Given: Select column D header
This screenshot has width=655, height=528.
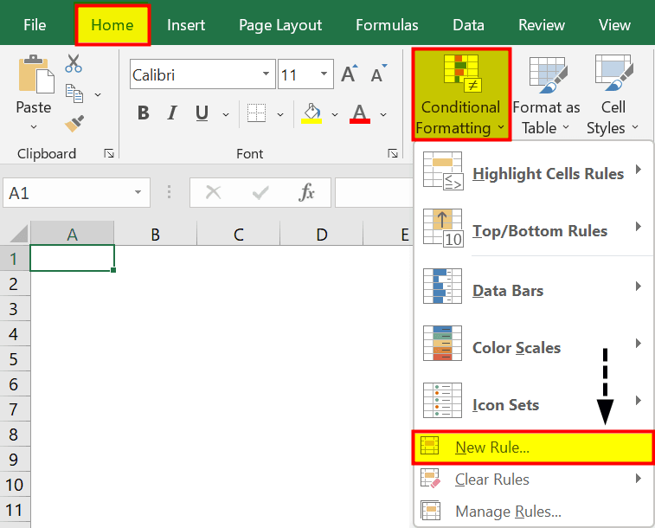Looking at the screenshot, I should click(321, 234).
